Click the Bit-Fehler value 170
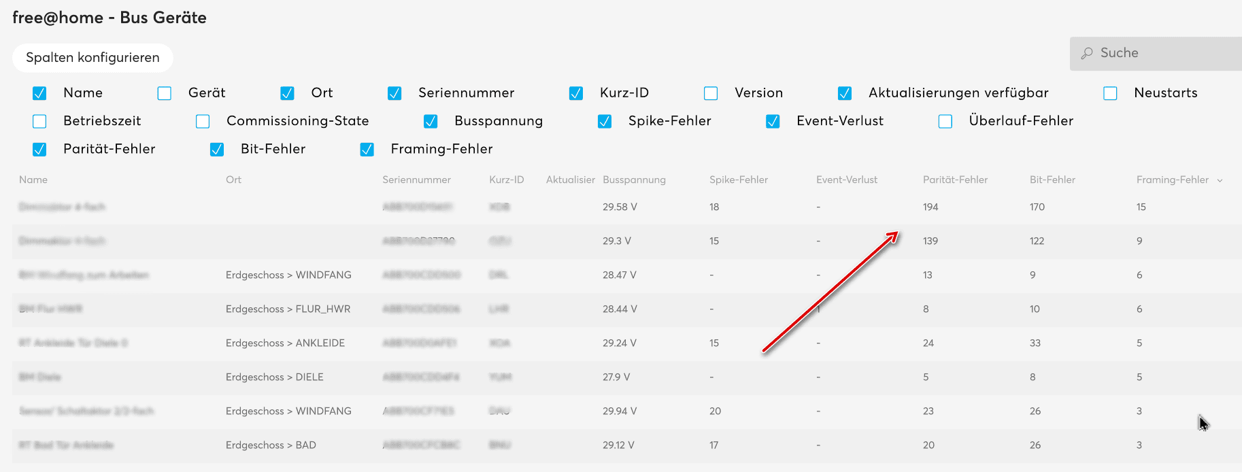This screenshot has width=1242, height=472. click(1037, 207)
